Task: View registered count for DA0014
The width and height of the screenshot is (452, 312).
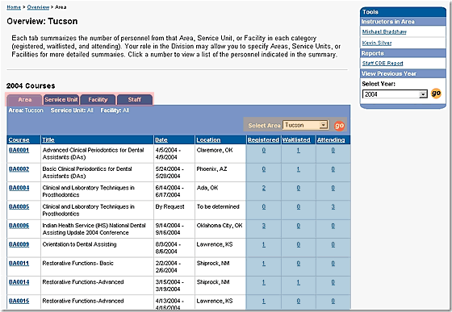Action: click(264, 282)
